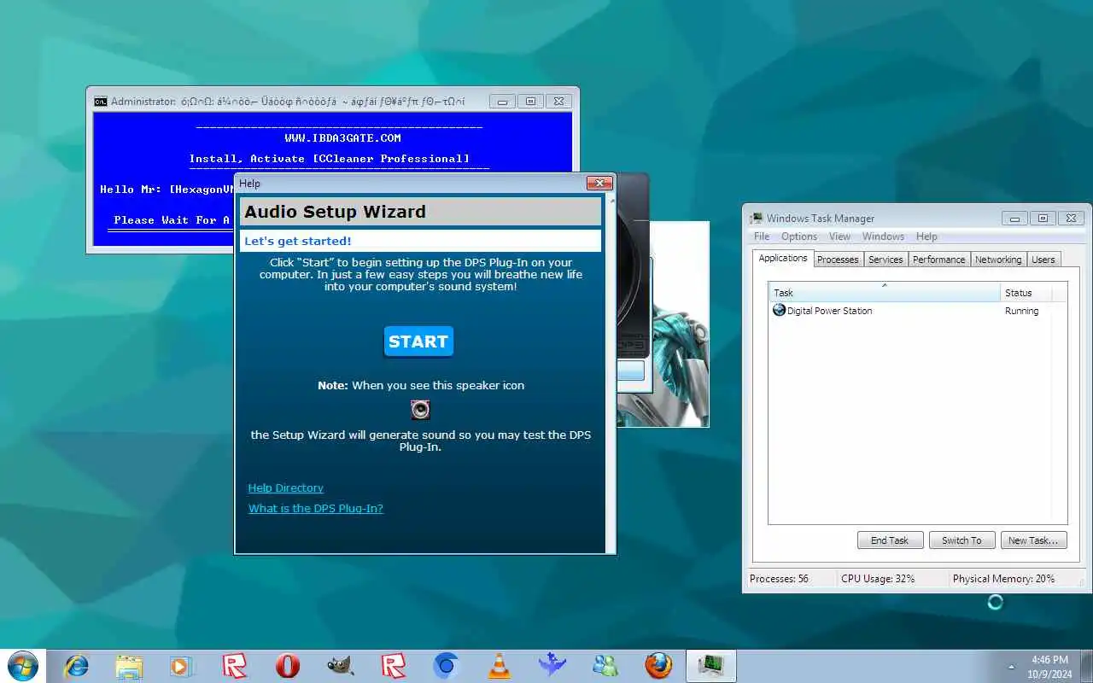The height and width of the screenshot is (683, 1093).
Task: Click the Switch To button
Action: coord(961,540)
